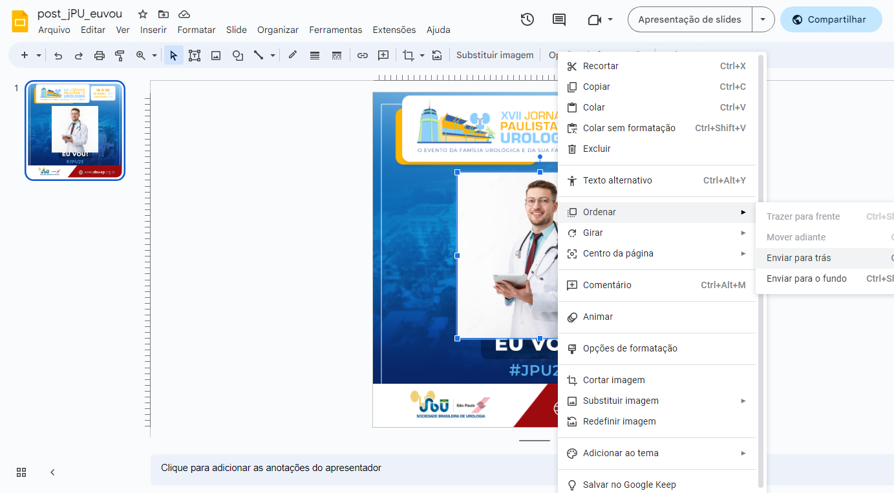
Task: Click the border weight icon
Action: coord(315,56)
